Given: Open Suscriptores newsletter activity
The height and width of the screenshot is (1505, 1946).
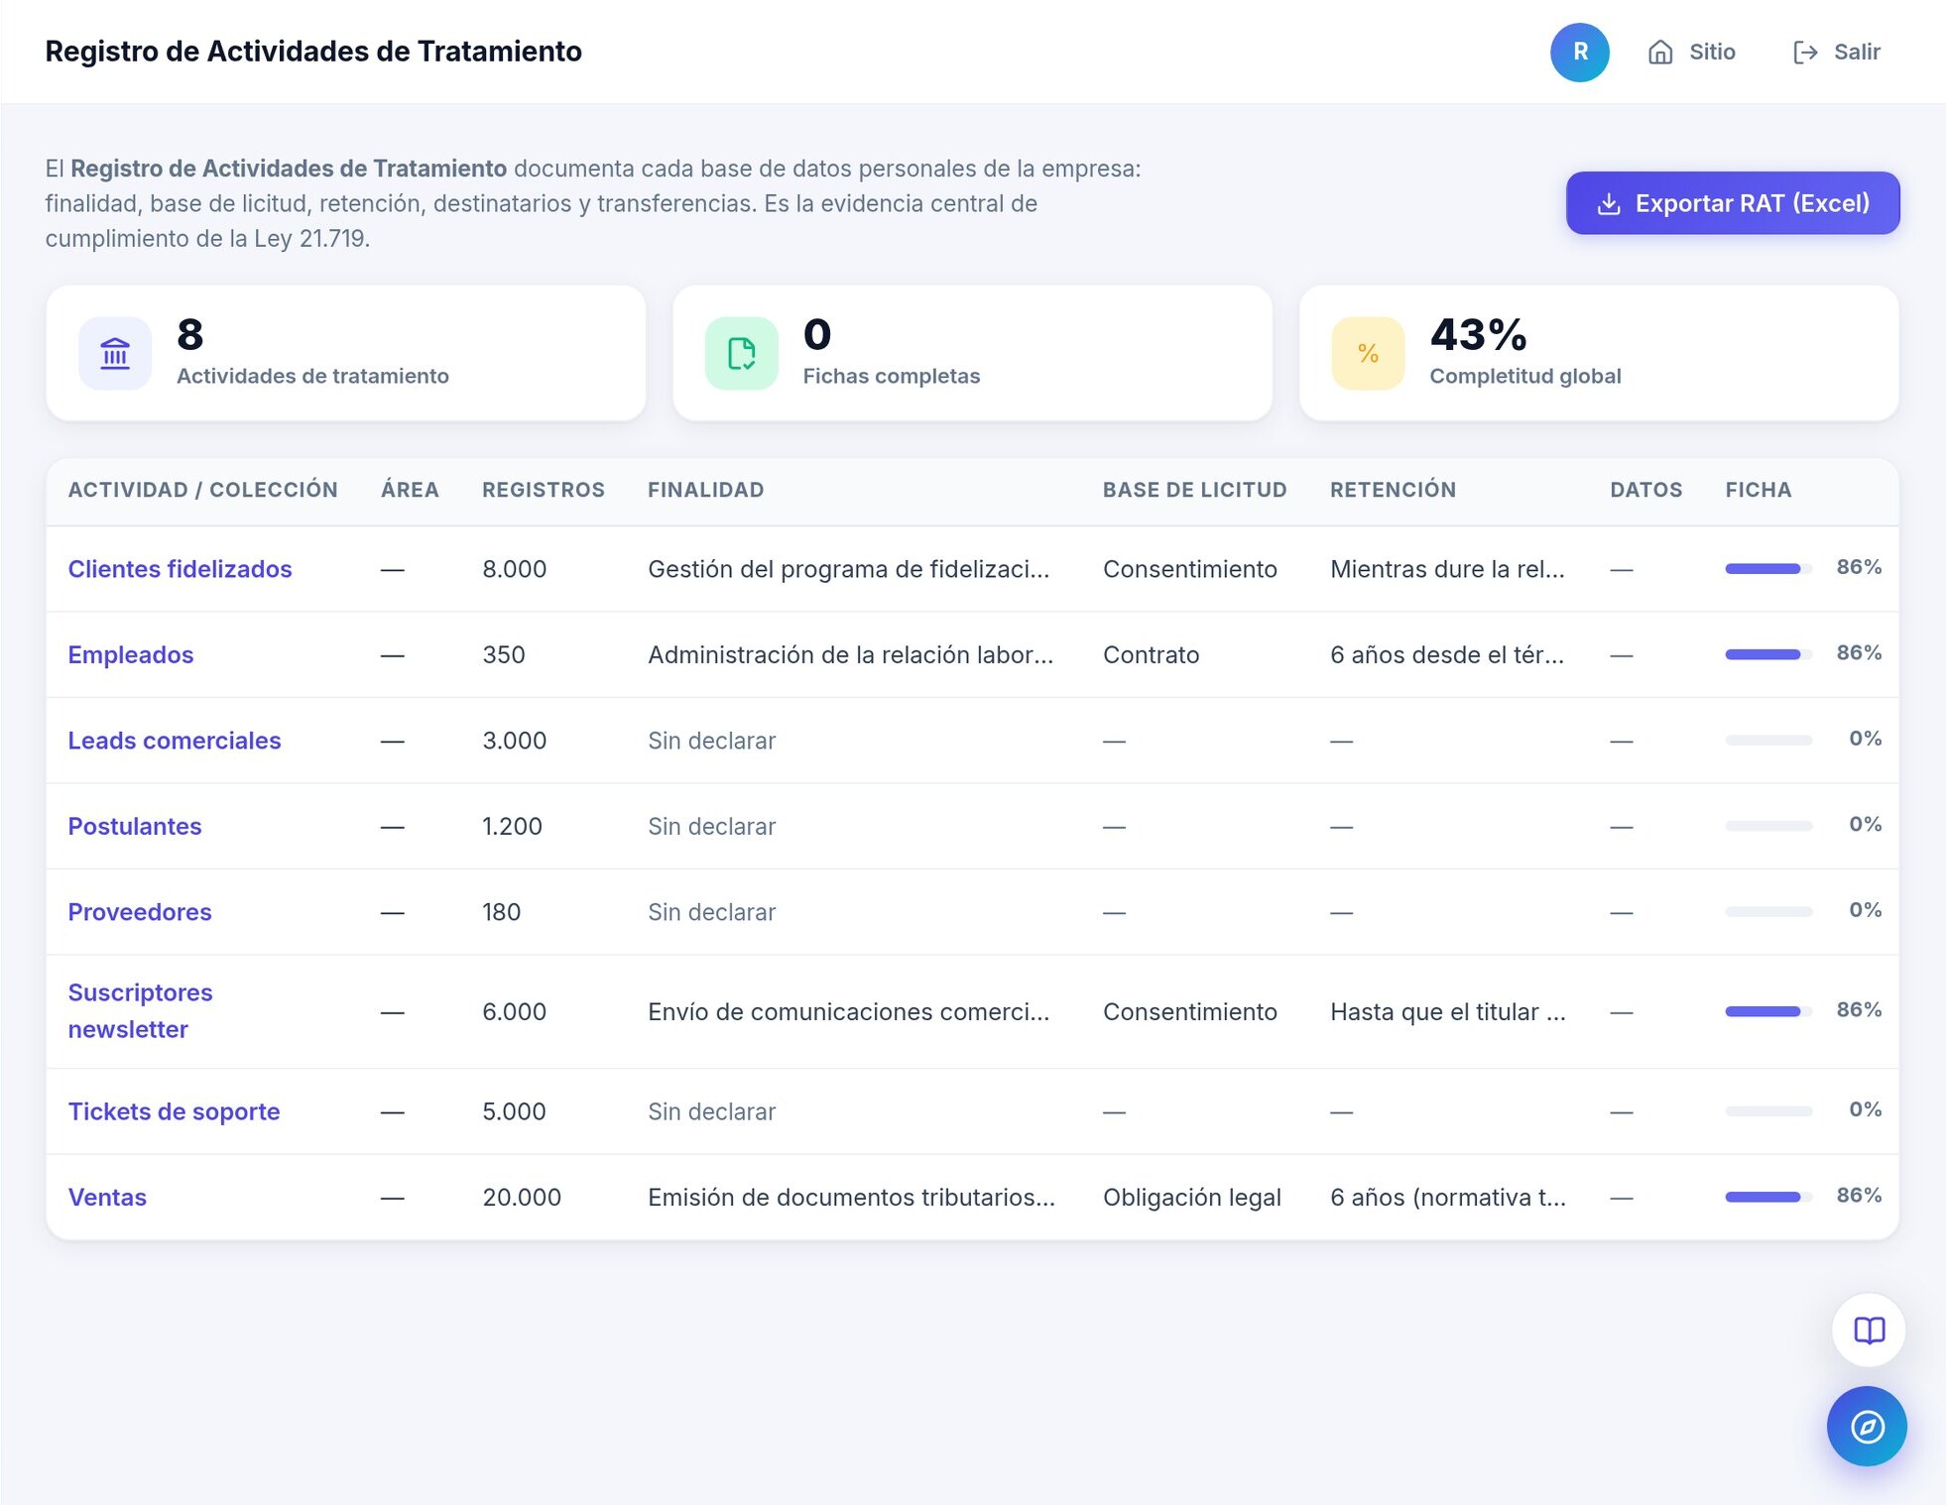Looking at the screenshot, I should point(140,1011).
